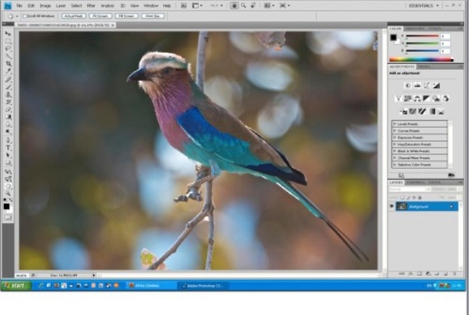Switch to the Channels tab
Screen dimensions: 469x315
pyautogui.click(x=415, y=183)
